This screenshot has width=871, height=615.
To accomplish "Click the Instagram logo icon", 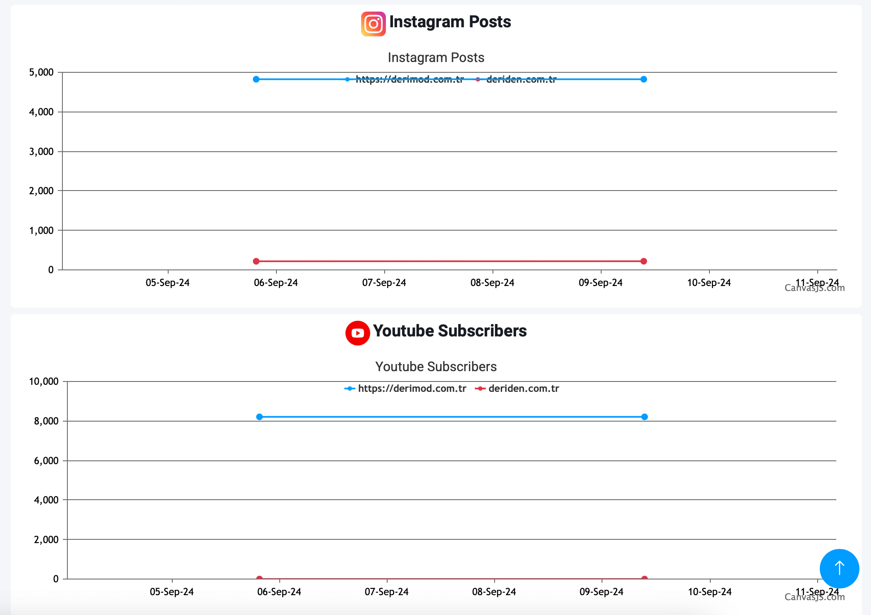I will (373, 24).
